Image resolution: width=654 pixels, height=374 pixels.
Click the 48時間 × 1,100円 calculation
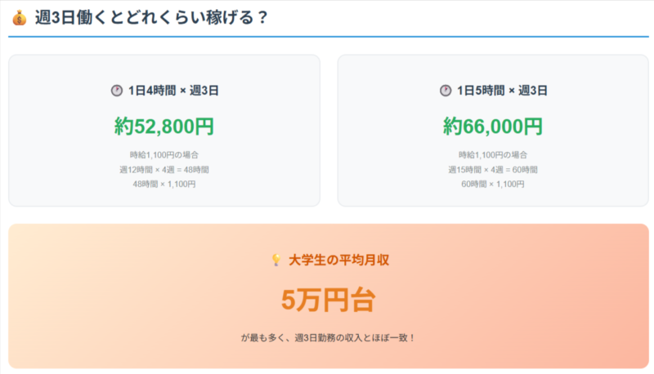click(x=164, y=184)
